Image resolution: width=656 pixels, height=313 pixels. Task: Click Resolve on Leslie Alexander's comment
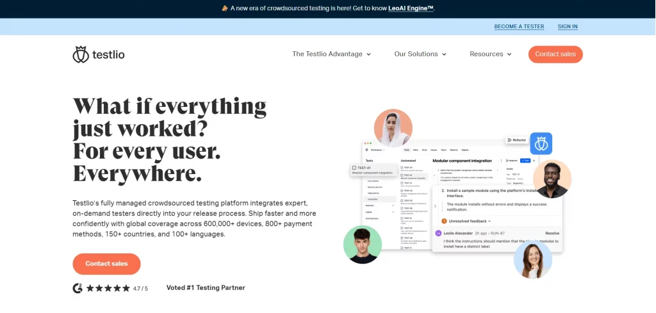(x=552, y=233)
